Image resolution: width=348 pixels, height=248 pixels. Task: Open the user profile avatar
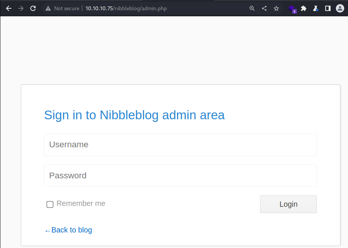340,8
